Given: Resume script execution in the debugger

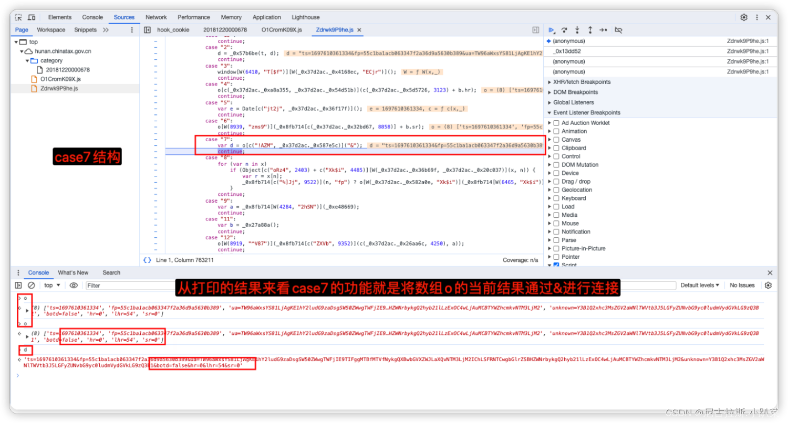Looking at the screenshot, I should [x=552, y=30].
